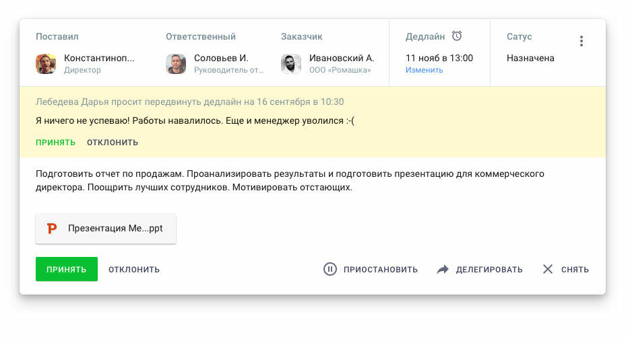
Task: Click the pause circle icon
Action: pyautogui.click(x=330, y=269)
